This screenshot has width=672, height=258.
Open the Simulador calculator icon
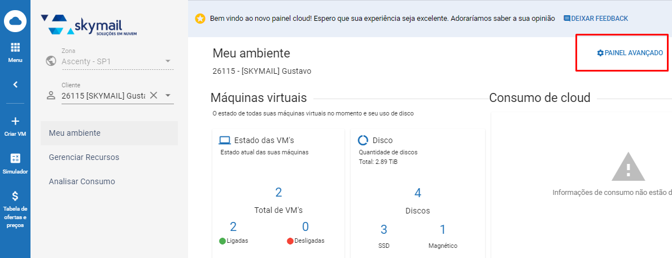(15, 159)
